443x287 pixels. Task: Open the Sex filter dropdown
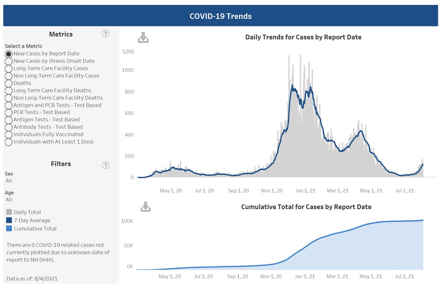[9, 181]
